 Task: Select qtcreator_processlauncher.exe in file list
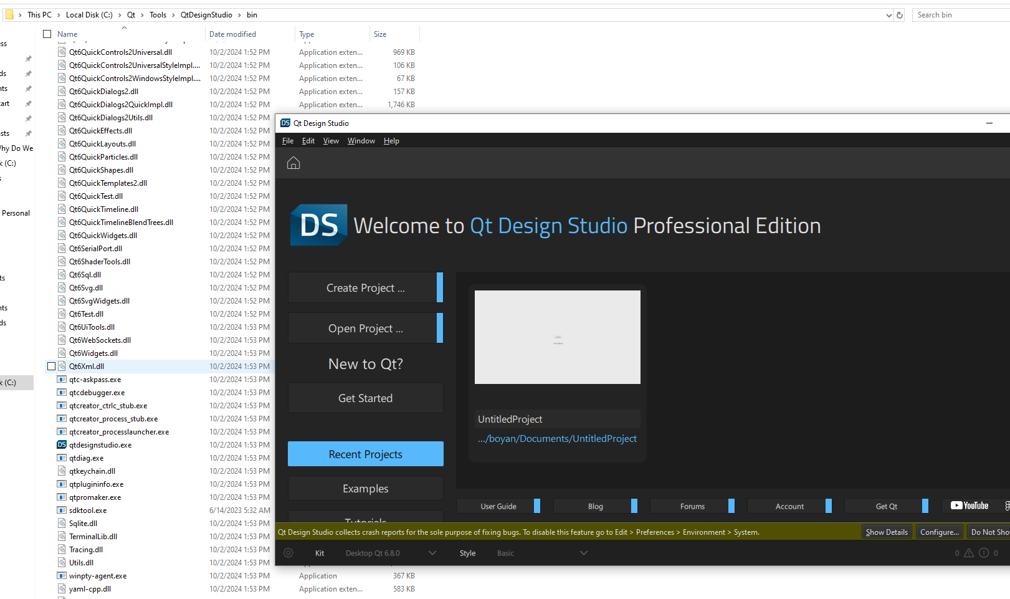coord(119,432)
